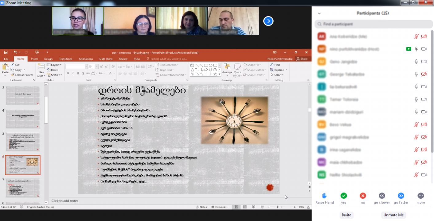The height and width of the screenshot is (221, 434).
Task: Click the Paste clipboard icon
Action: click(x=5, y=67)
